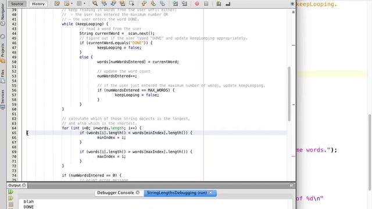Re-run with the second green arrows icon

coord(10,198)
